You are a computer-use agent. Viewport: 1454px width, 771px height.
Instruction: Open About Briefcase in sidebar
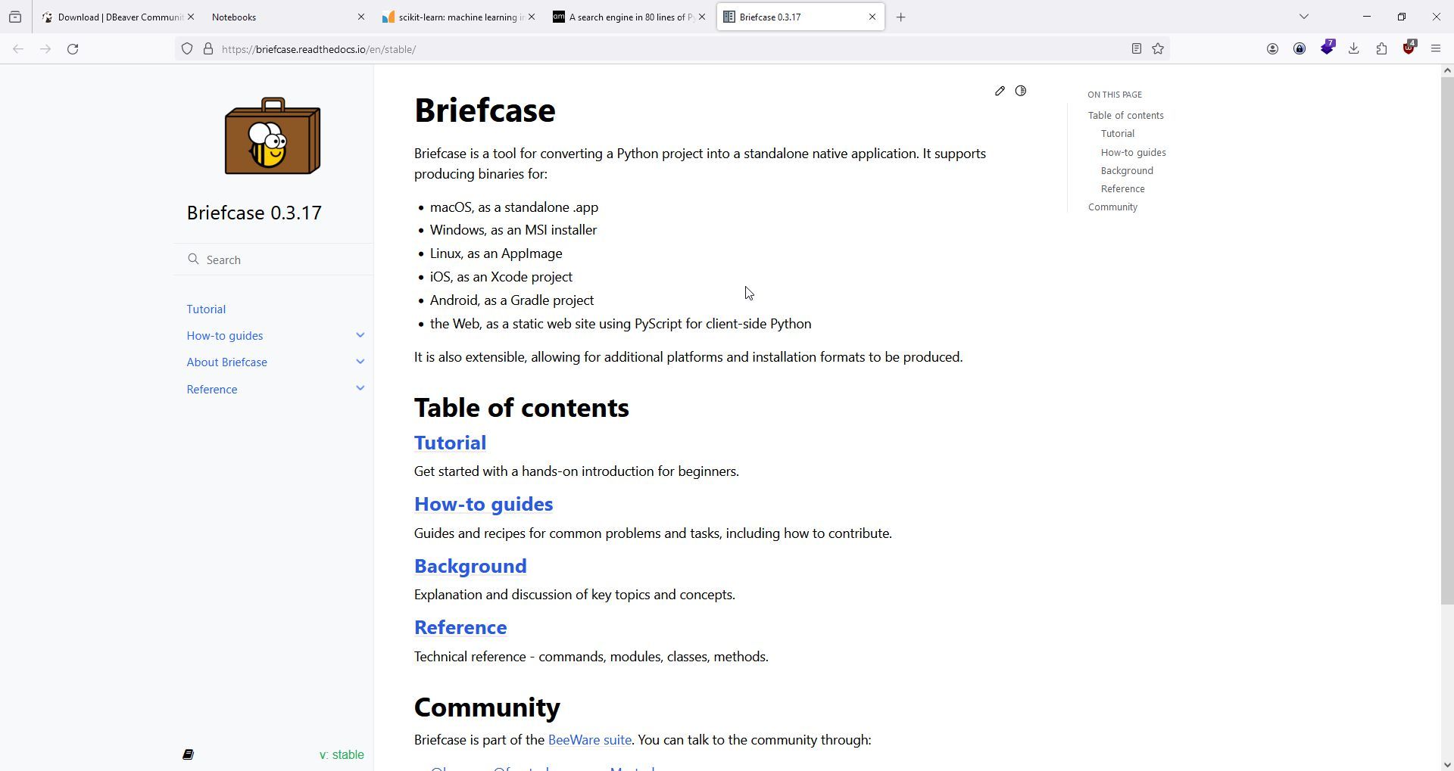[x=227, y=362]
